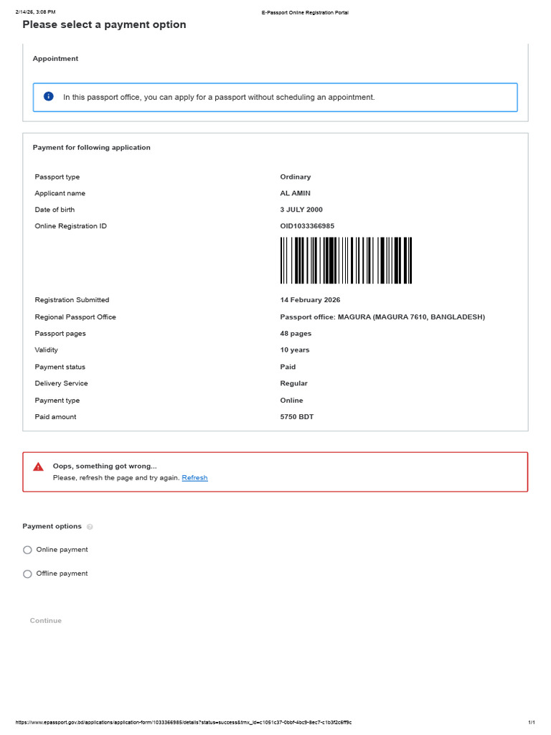The image size is (551, 735).
Task: Click the epassport.gov.bd URL in the footer
Action: [x=184, y=722]
